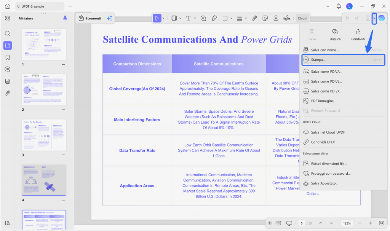Choose Riduci dimensioni file...
The image size is (390, 231).
click(x=343, y=164)
